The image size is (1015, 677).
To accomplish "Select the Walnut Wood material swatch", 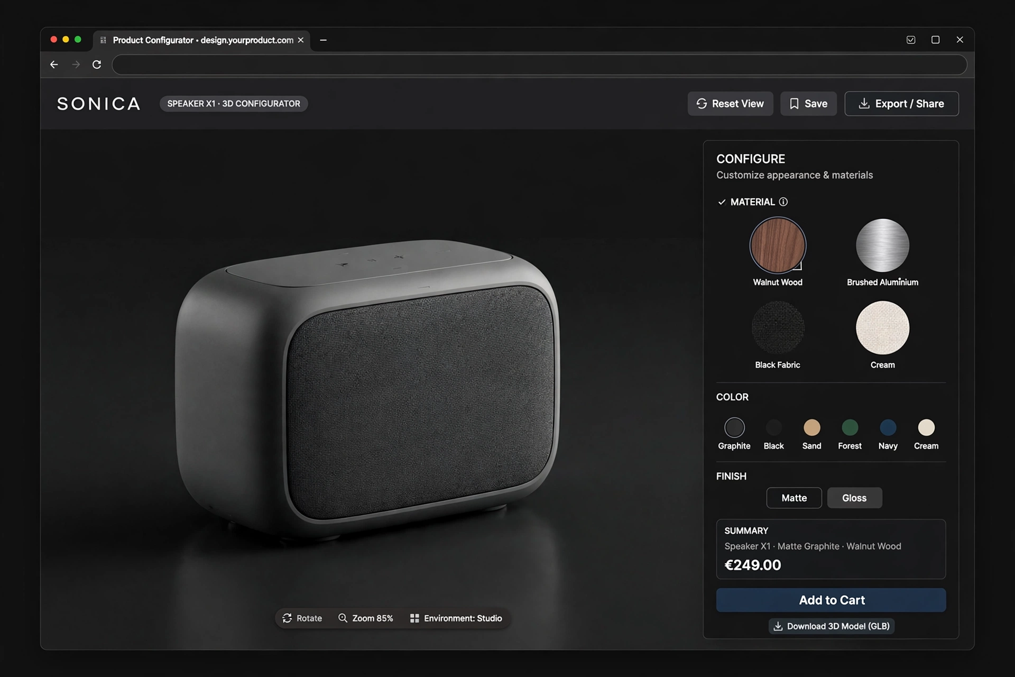I will click(x=778, y=245).
